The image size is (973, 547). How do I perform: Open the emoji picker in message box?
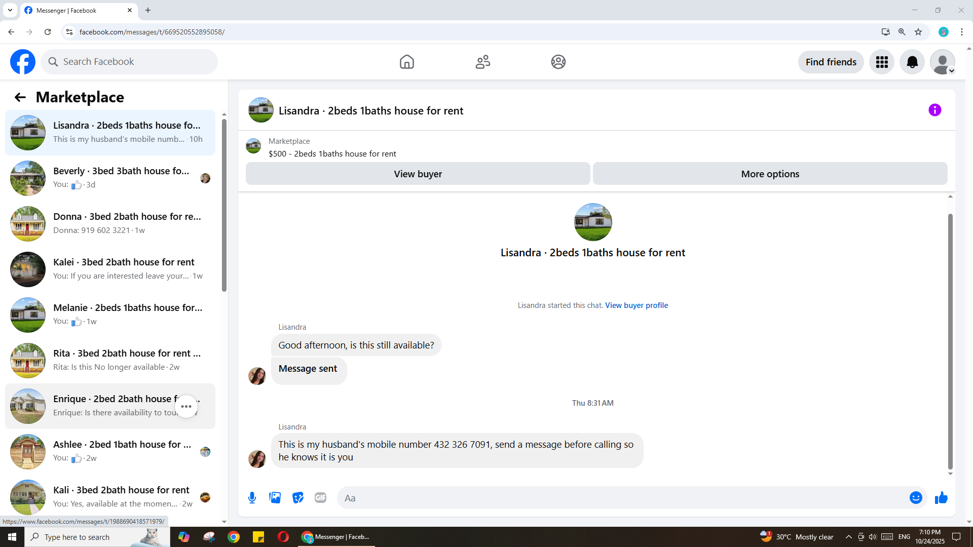(915, 498)
